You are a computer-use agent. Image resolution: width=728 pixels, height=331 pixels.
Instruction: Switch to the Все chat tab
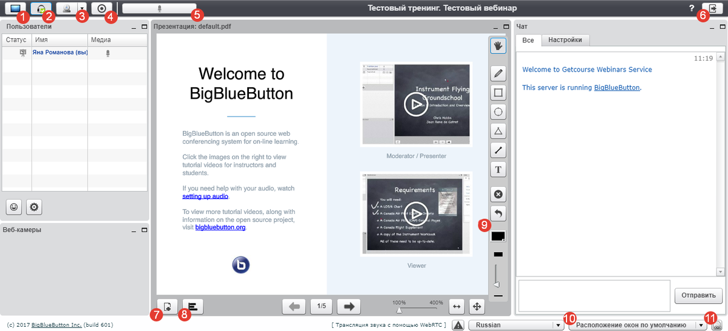point(528,41)
